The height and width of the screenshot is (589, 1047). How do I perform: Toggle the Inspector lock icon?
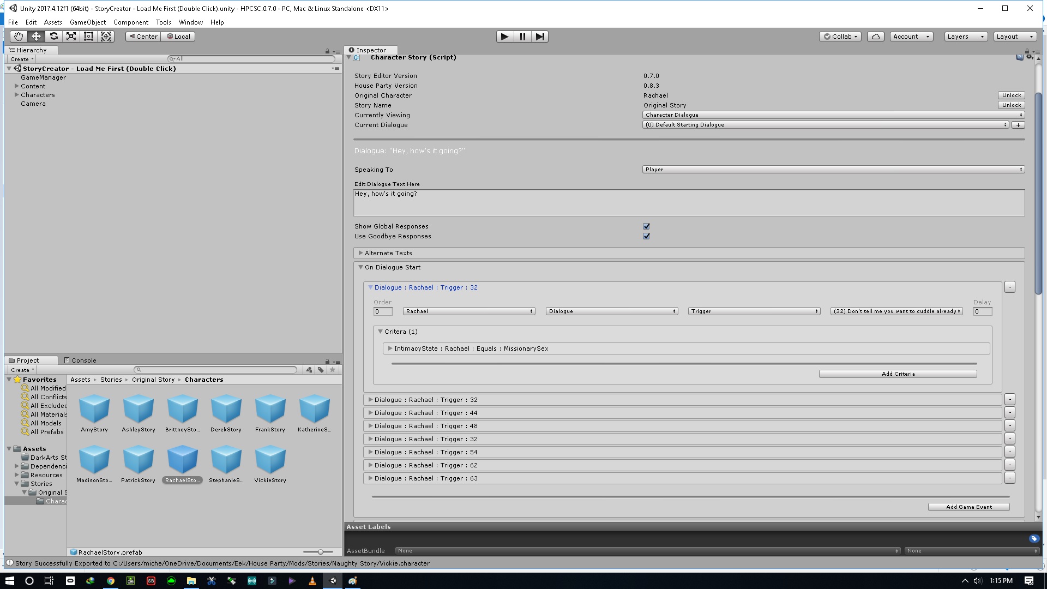coord(1028,50)
